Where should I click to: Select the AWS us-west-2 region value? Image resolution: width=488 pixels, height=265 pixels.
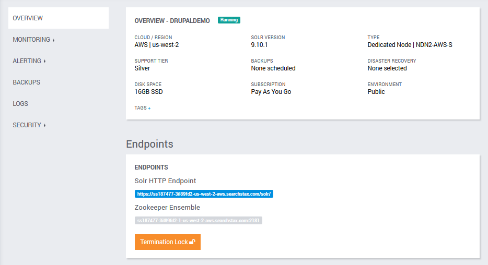pos(157,45)
